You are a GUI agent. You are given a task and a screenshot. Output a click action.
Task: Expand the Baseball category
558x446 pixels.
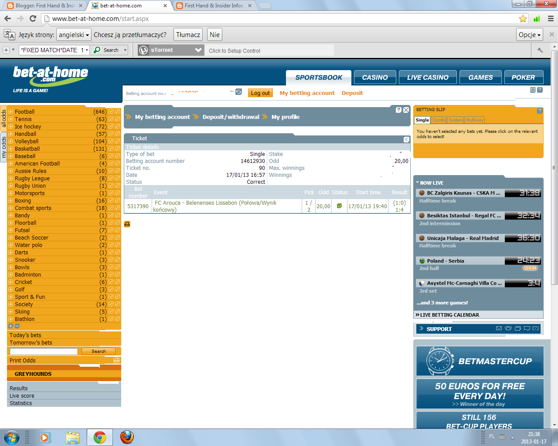click(x=10, y=156)
